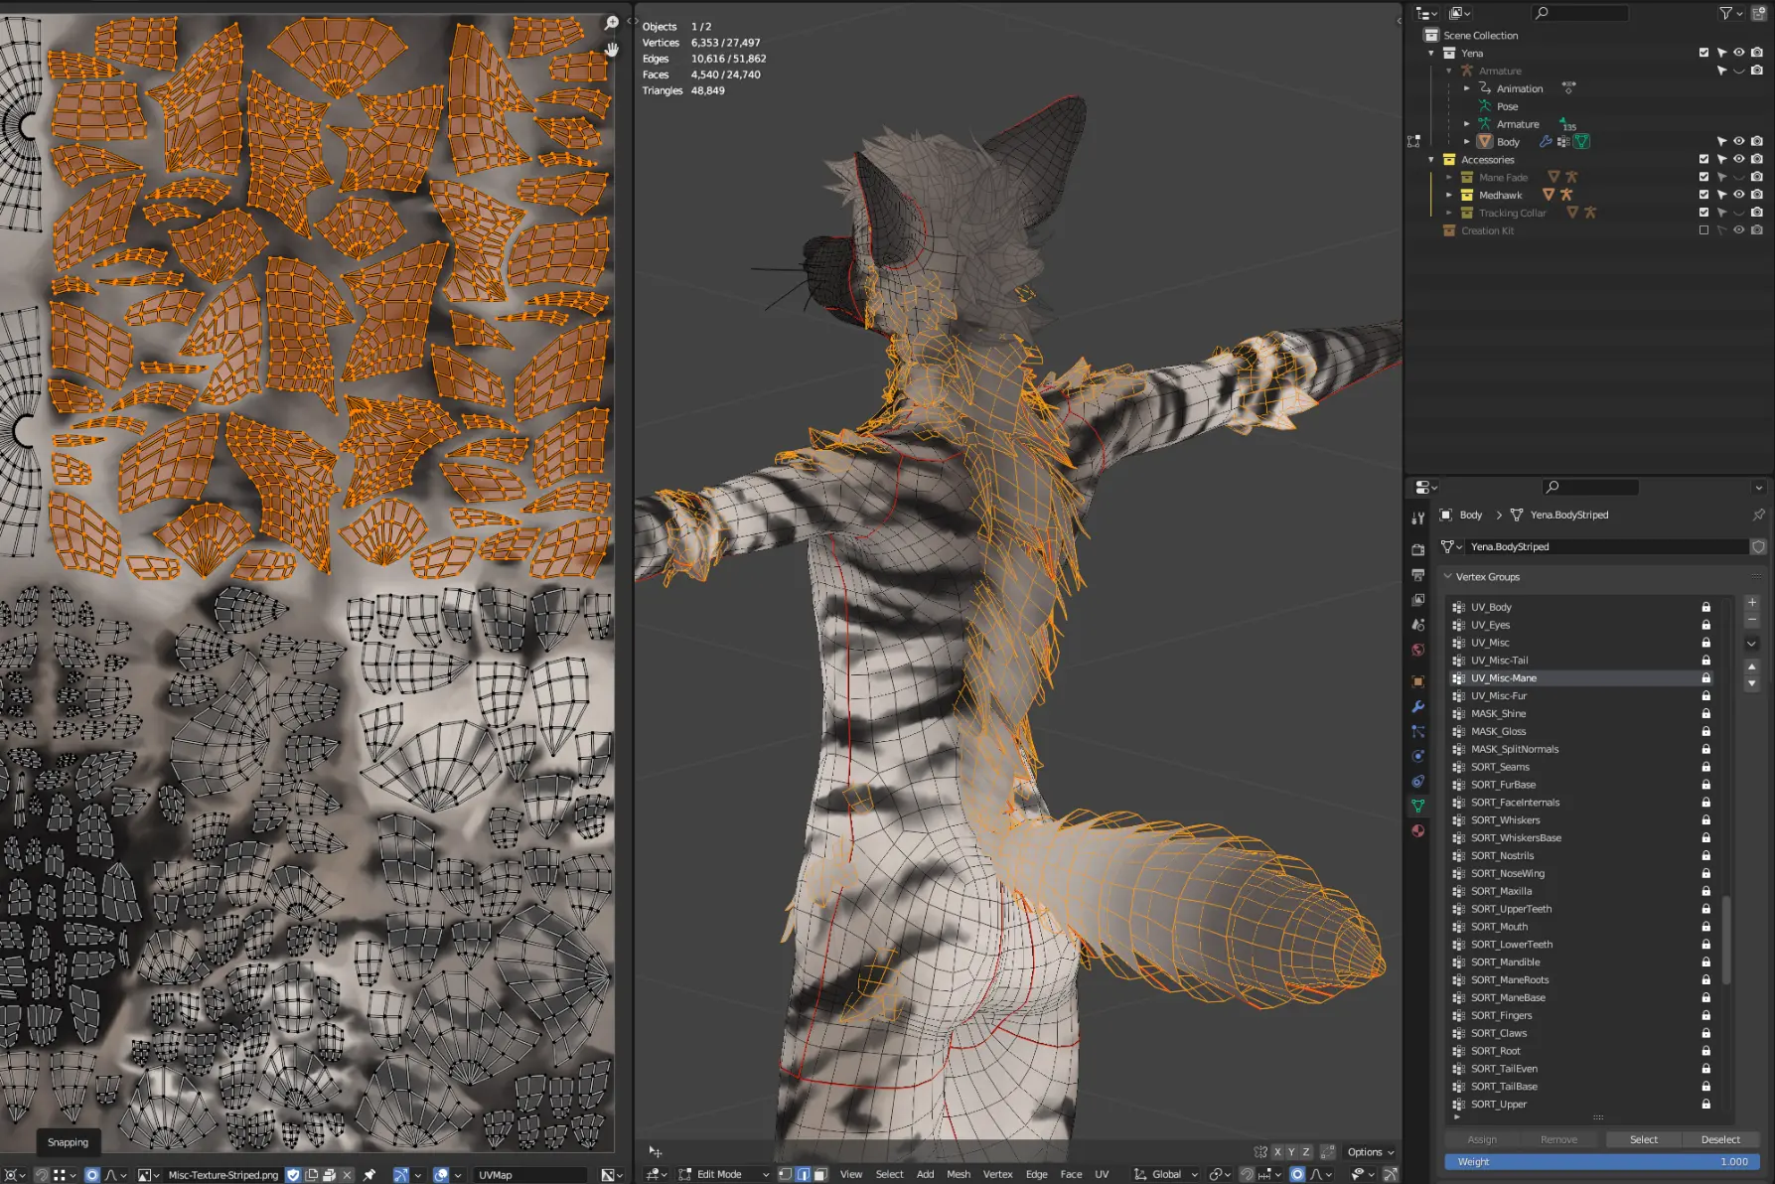Collapse the Yena collection in outliner

(1430, 53)
